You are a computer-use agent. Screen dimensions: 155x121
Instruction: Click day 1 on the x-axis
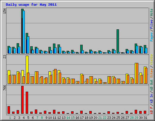pos(10,118)
